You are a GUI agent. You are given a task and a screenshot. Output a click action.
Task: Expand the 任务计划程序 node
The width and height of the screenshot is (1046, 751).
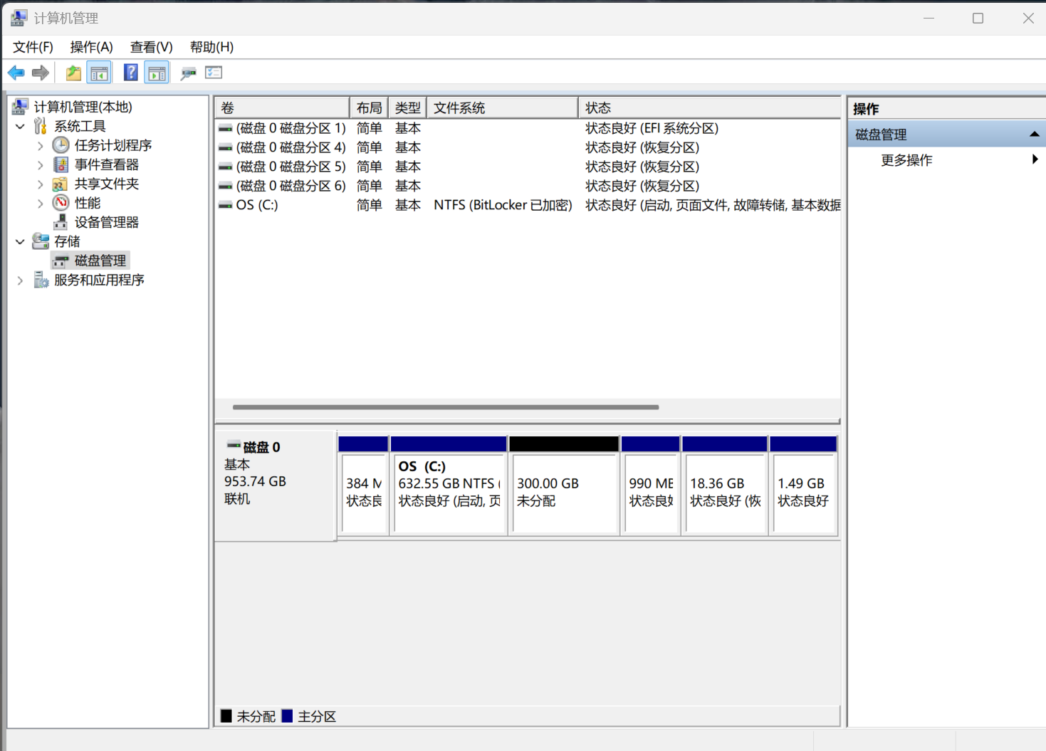tap(41, 146)
